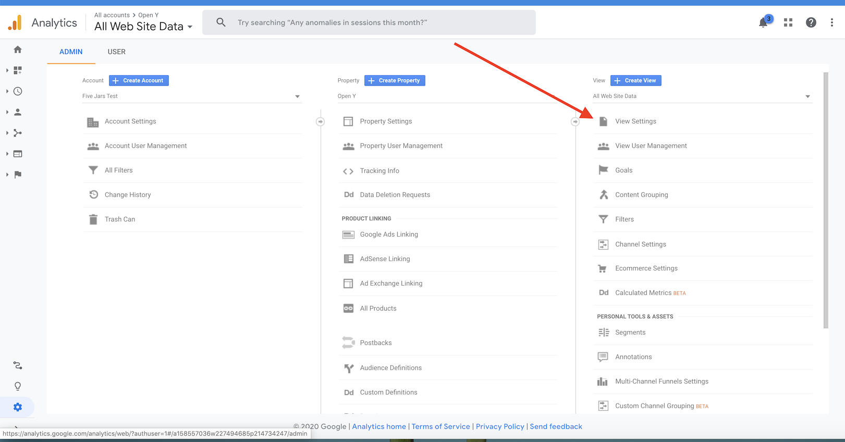Open Admin gear icon in sidebar
This screenshot has height=442, width=845.
18,407
